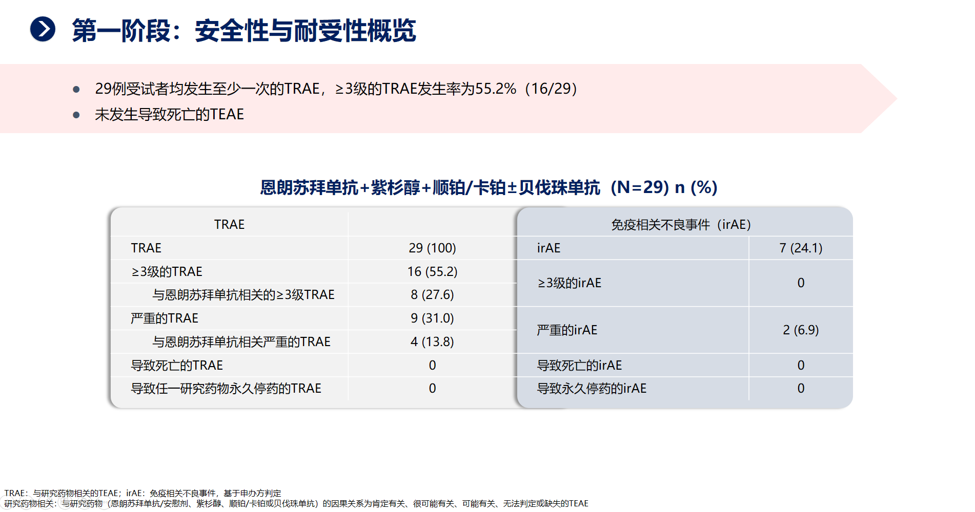Click the table heading with N=29

click(488, 187)
